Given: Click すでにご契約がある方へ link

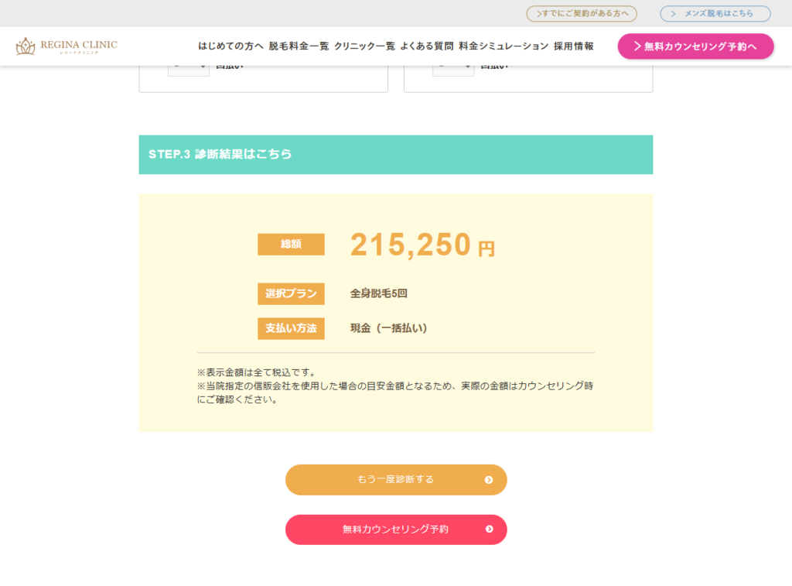Looking at the screenshot, I should [x=582, y=14].
